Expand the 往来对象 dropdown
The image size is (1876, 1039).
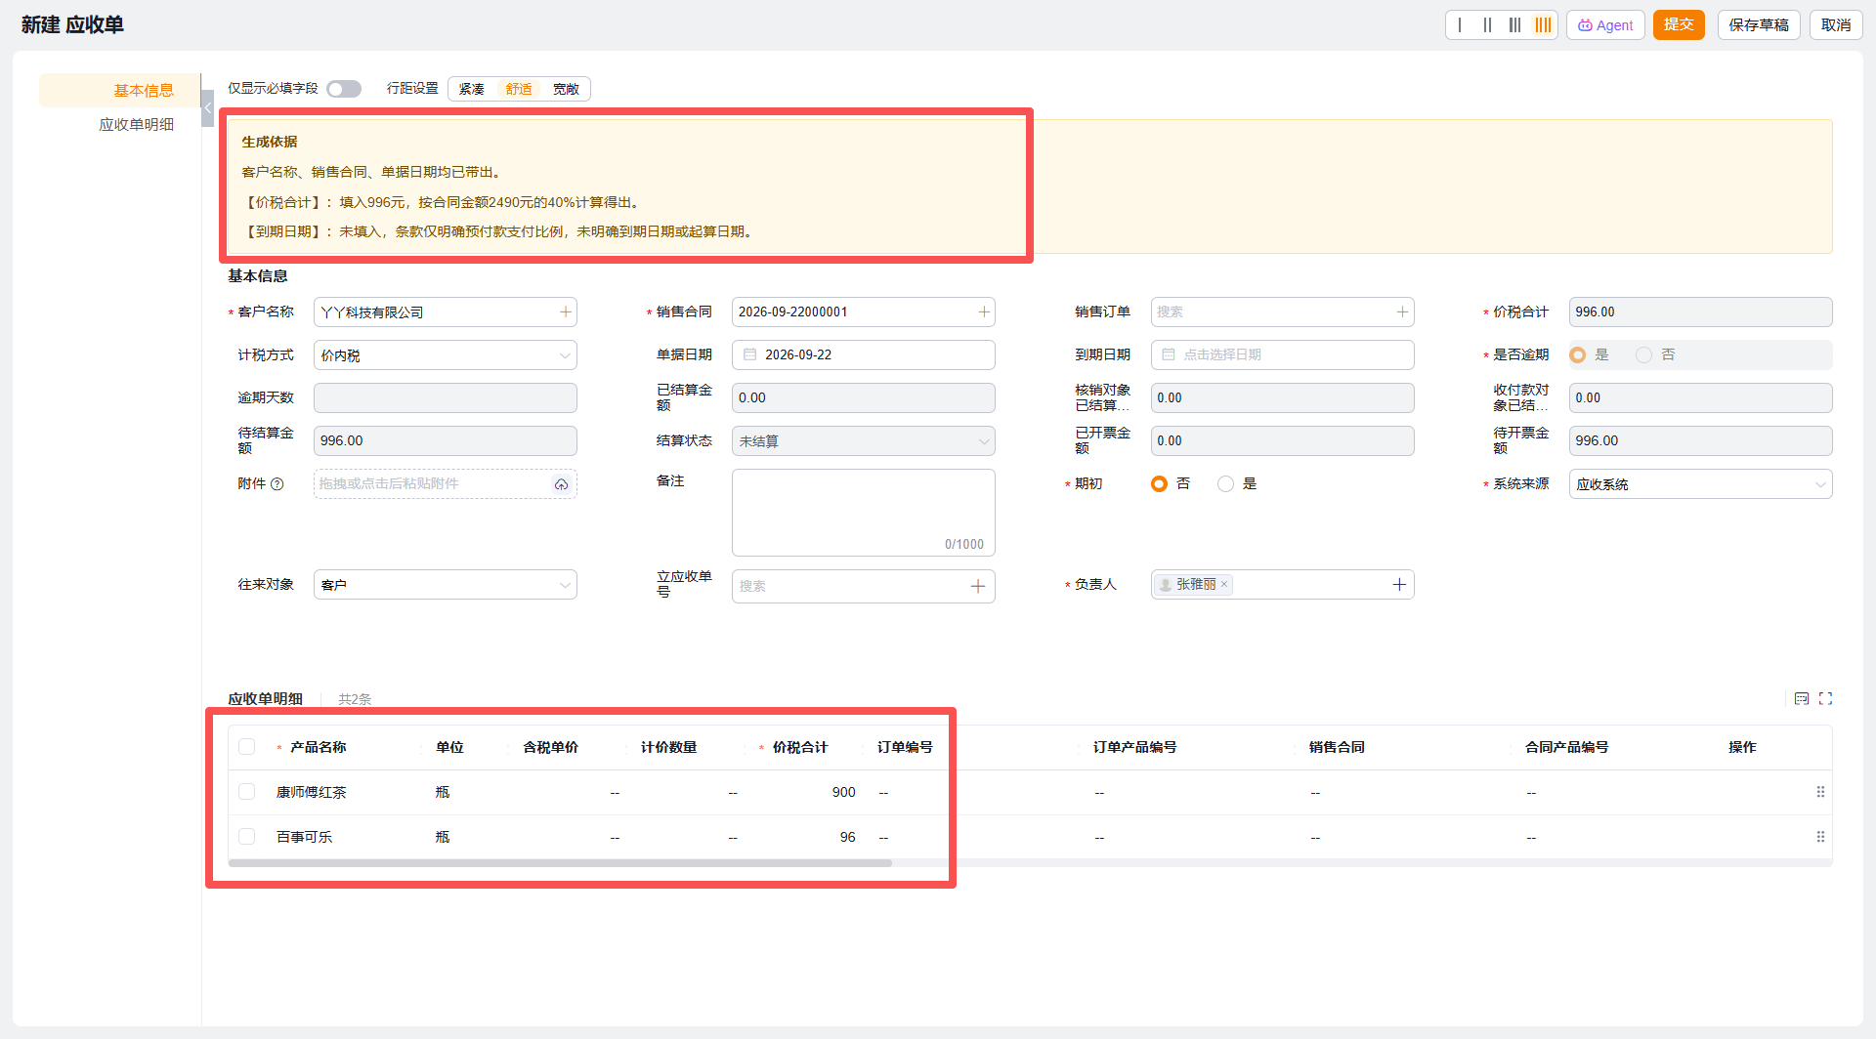point(445,585)
